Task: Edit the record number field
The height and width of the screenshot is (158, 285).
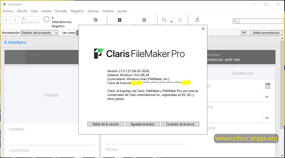Action: [30, 18]
